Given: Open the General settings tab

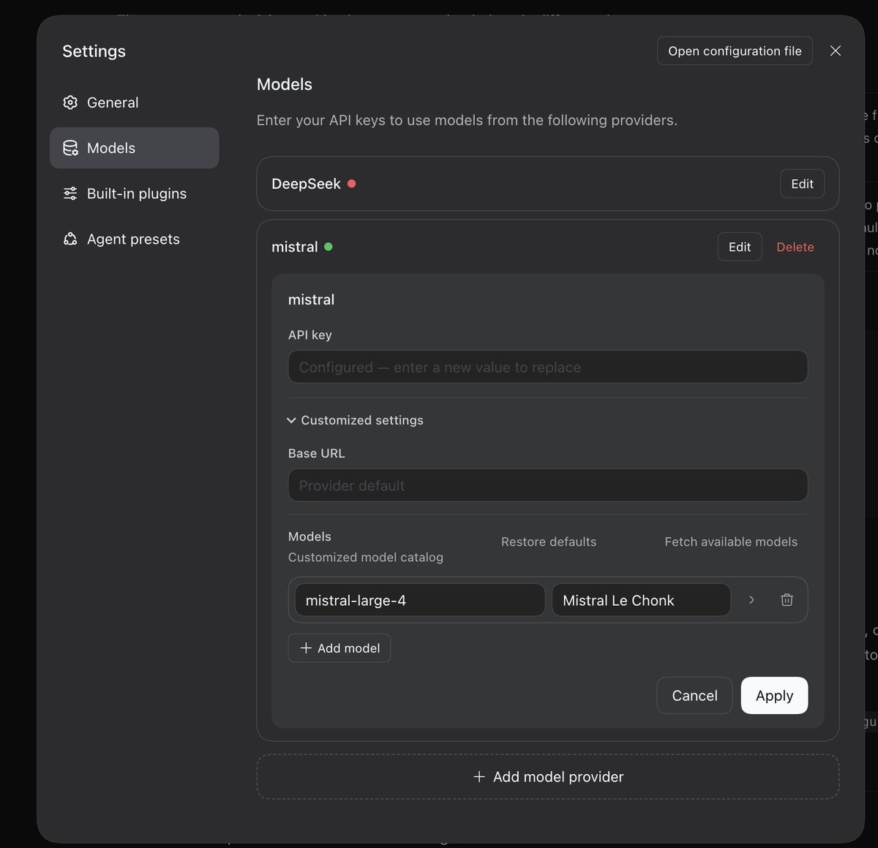Looking at the screenshot, I should 135,102.
